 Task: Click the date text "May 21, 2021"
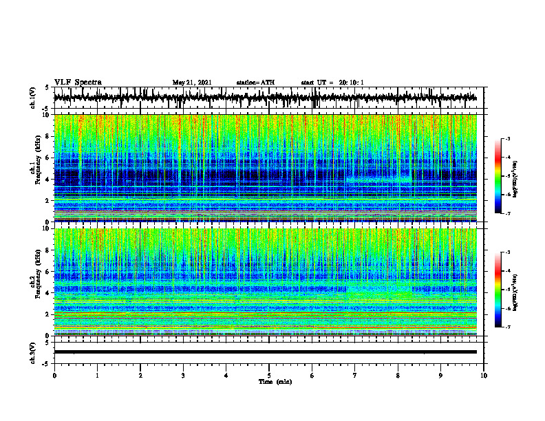tap(192, 83)
